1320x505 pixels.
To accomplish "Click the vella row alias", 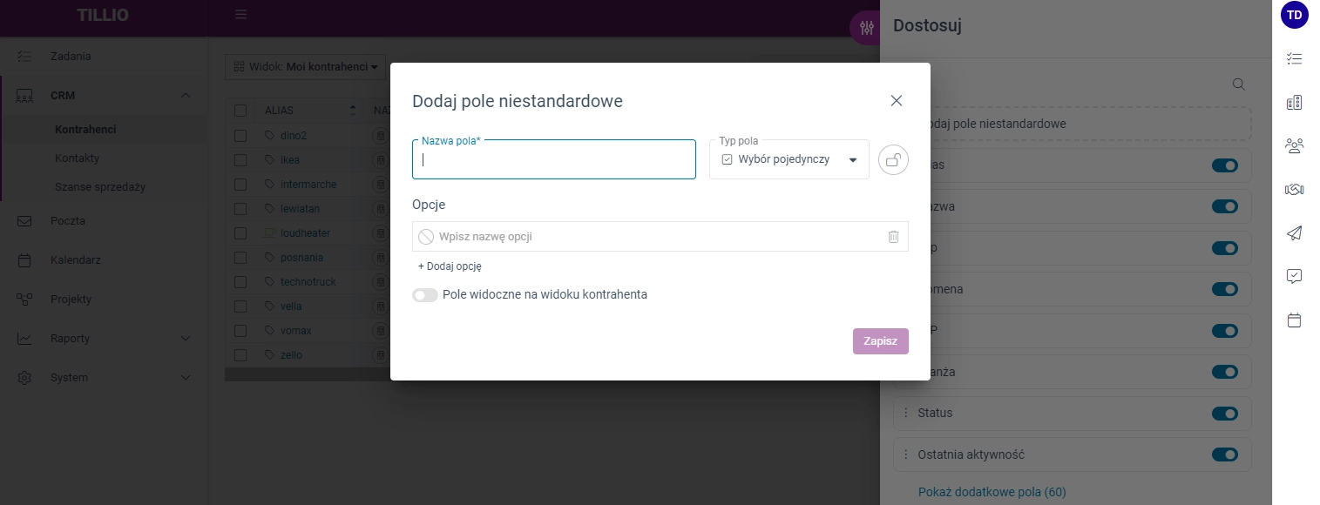I will point(291,306).
